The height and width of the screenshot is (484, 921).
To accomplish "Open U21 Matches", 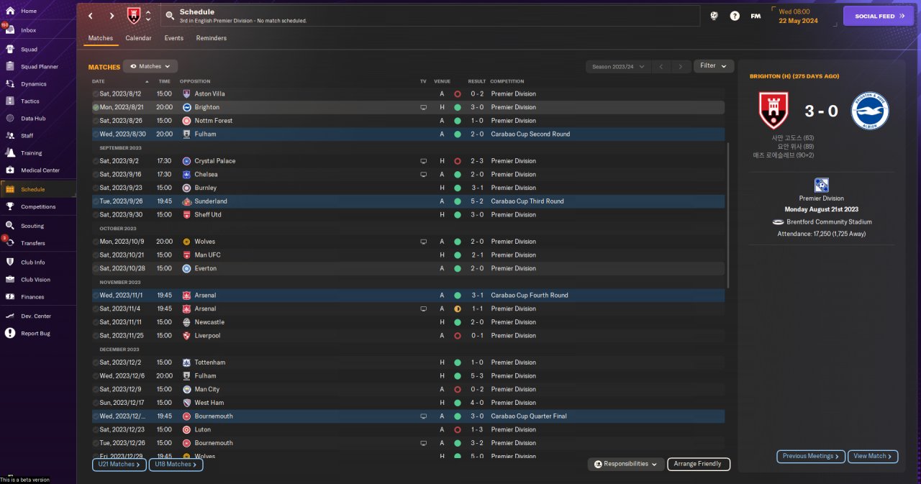I will coord(119,465).
